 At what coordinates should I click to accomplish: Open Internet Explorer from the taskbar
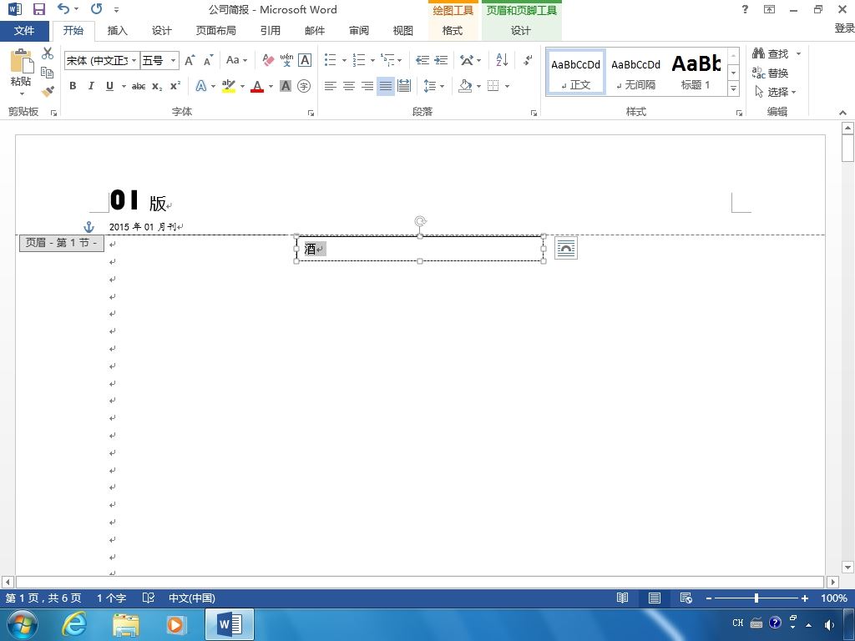pos(74,624)
